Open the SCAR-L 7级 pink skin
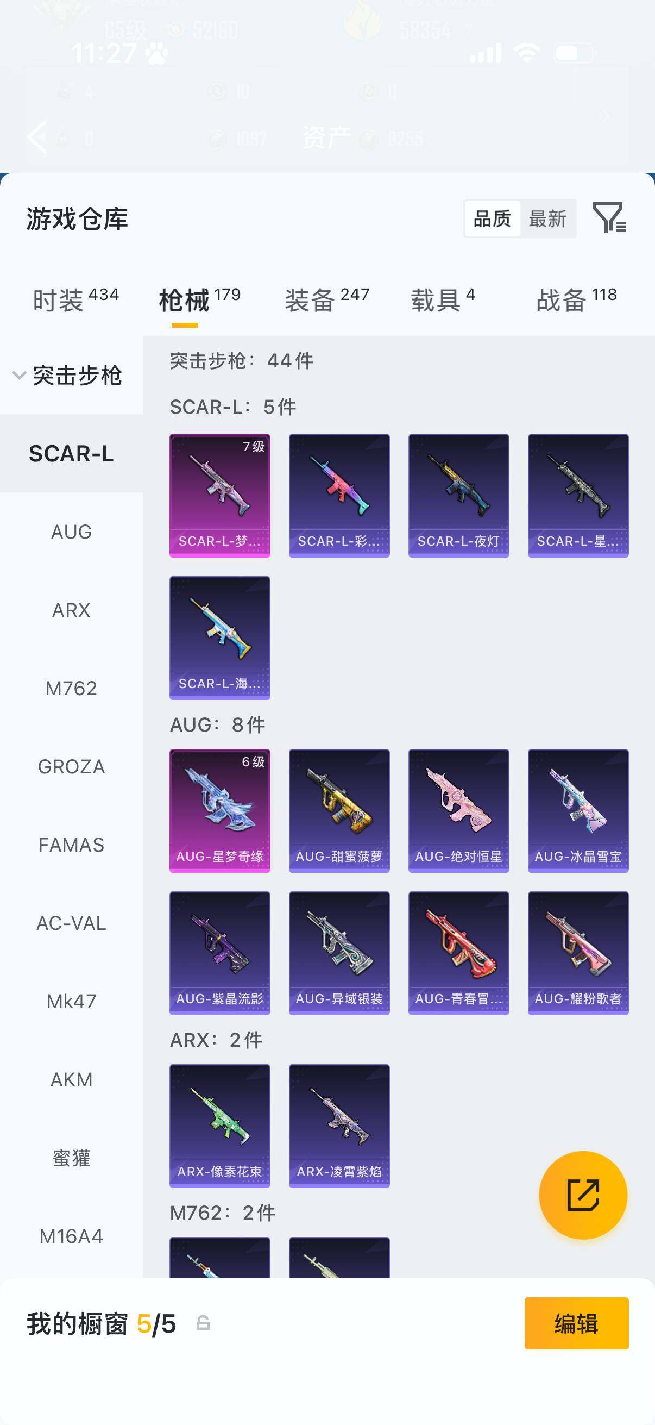The image size is (655, 1425). tap(220, 495)
